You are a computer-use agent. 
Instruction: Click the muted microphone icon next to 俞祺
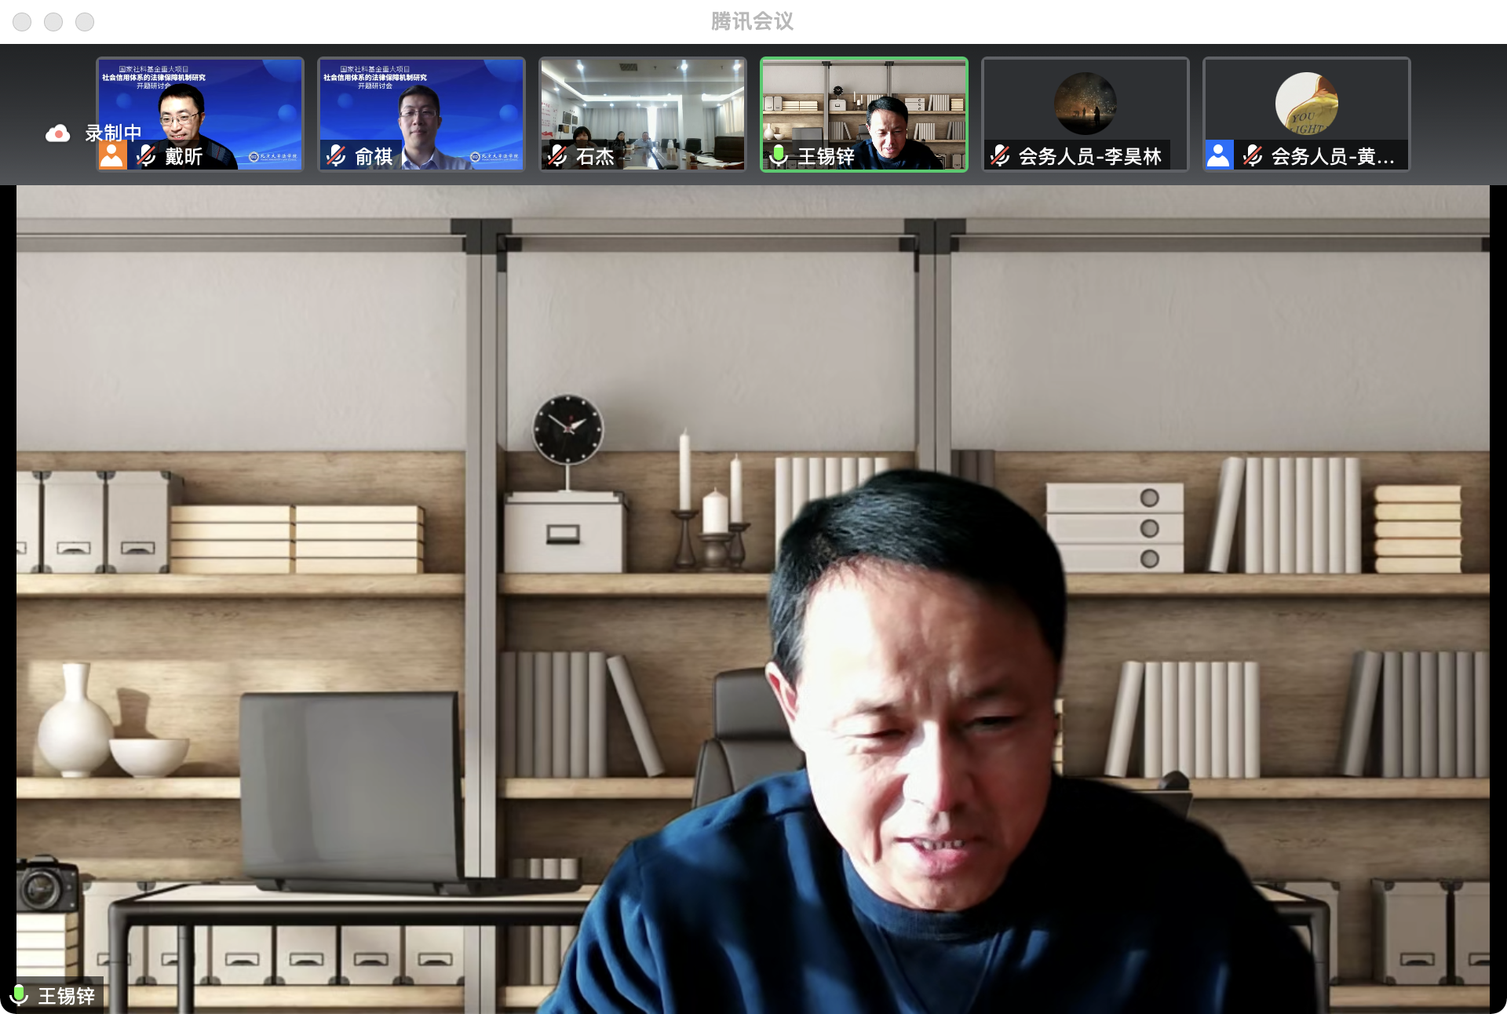pyautogui.click(x=336, y=155)
